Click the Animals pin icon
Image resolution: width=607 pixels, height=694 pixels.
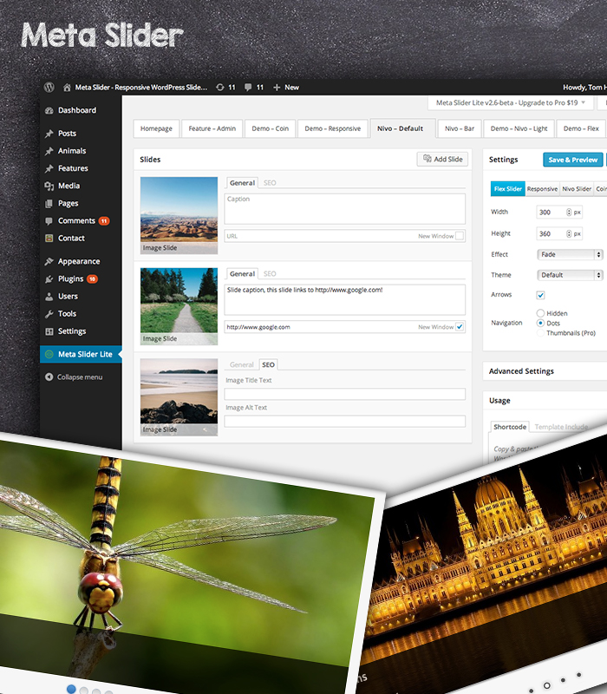tap(49, 151)
